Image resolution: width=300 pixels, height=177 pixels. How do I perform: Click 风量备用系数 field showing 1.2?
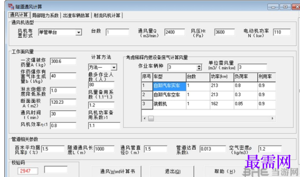pos(101,105)
